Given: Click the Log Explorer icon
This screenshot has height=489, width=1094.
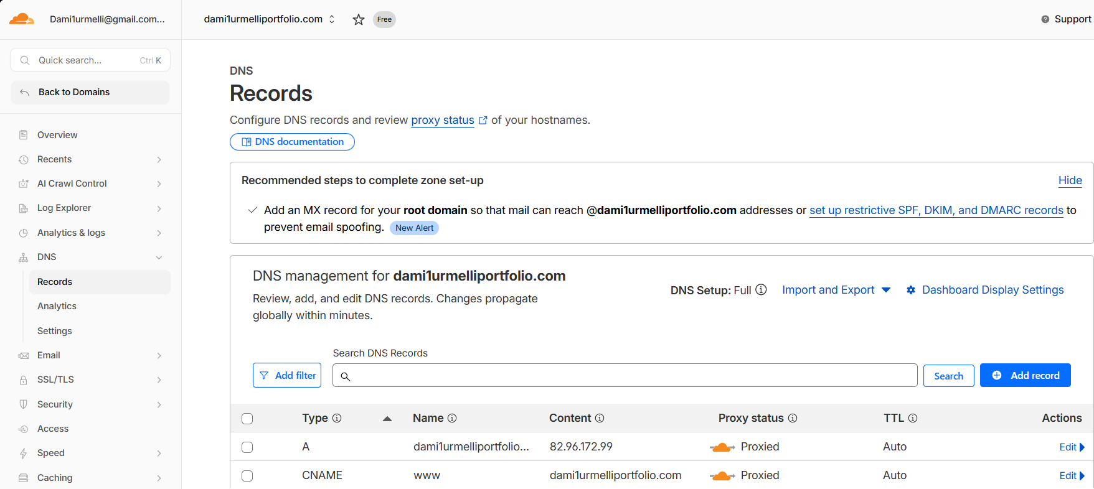Looking at the screenshot, I should click(x=24, y=208).
